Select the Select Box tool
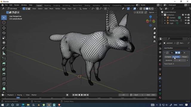This screenshot has height=107, width=191. pyautogui.click(x=4, y=18)
